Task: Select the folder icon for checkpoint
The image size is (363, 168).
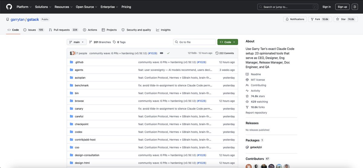Action: (72, 124)
